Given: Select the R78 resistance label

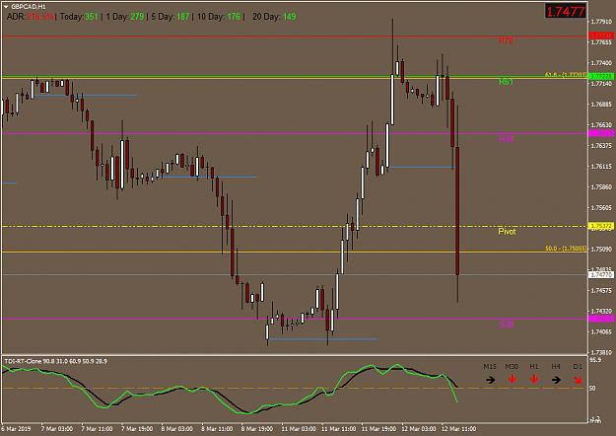Looking at the screenshot, I should [506, 40].
